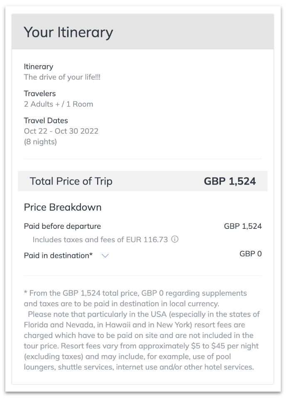
Task: Click the Price Breakdown heading
Action: pos(63,207)
